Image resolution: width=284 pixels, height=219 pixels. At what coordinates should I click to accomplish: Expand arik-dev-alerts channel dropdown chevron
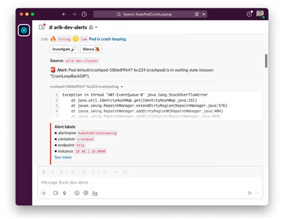pyautogui.click(x=96, y=27)
